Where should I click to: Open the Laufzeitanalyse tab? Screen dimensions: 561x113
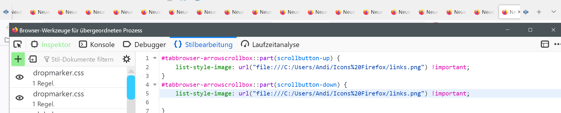(270, 44)
